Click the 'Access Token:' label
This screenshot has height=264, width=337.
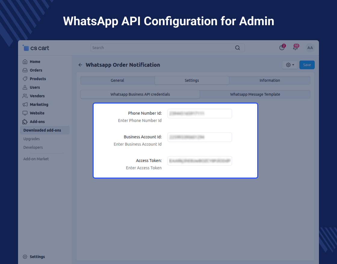[x=149, y=160]
